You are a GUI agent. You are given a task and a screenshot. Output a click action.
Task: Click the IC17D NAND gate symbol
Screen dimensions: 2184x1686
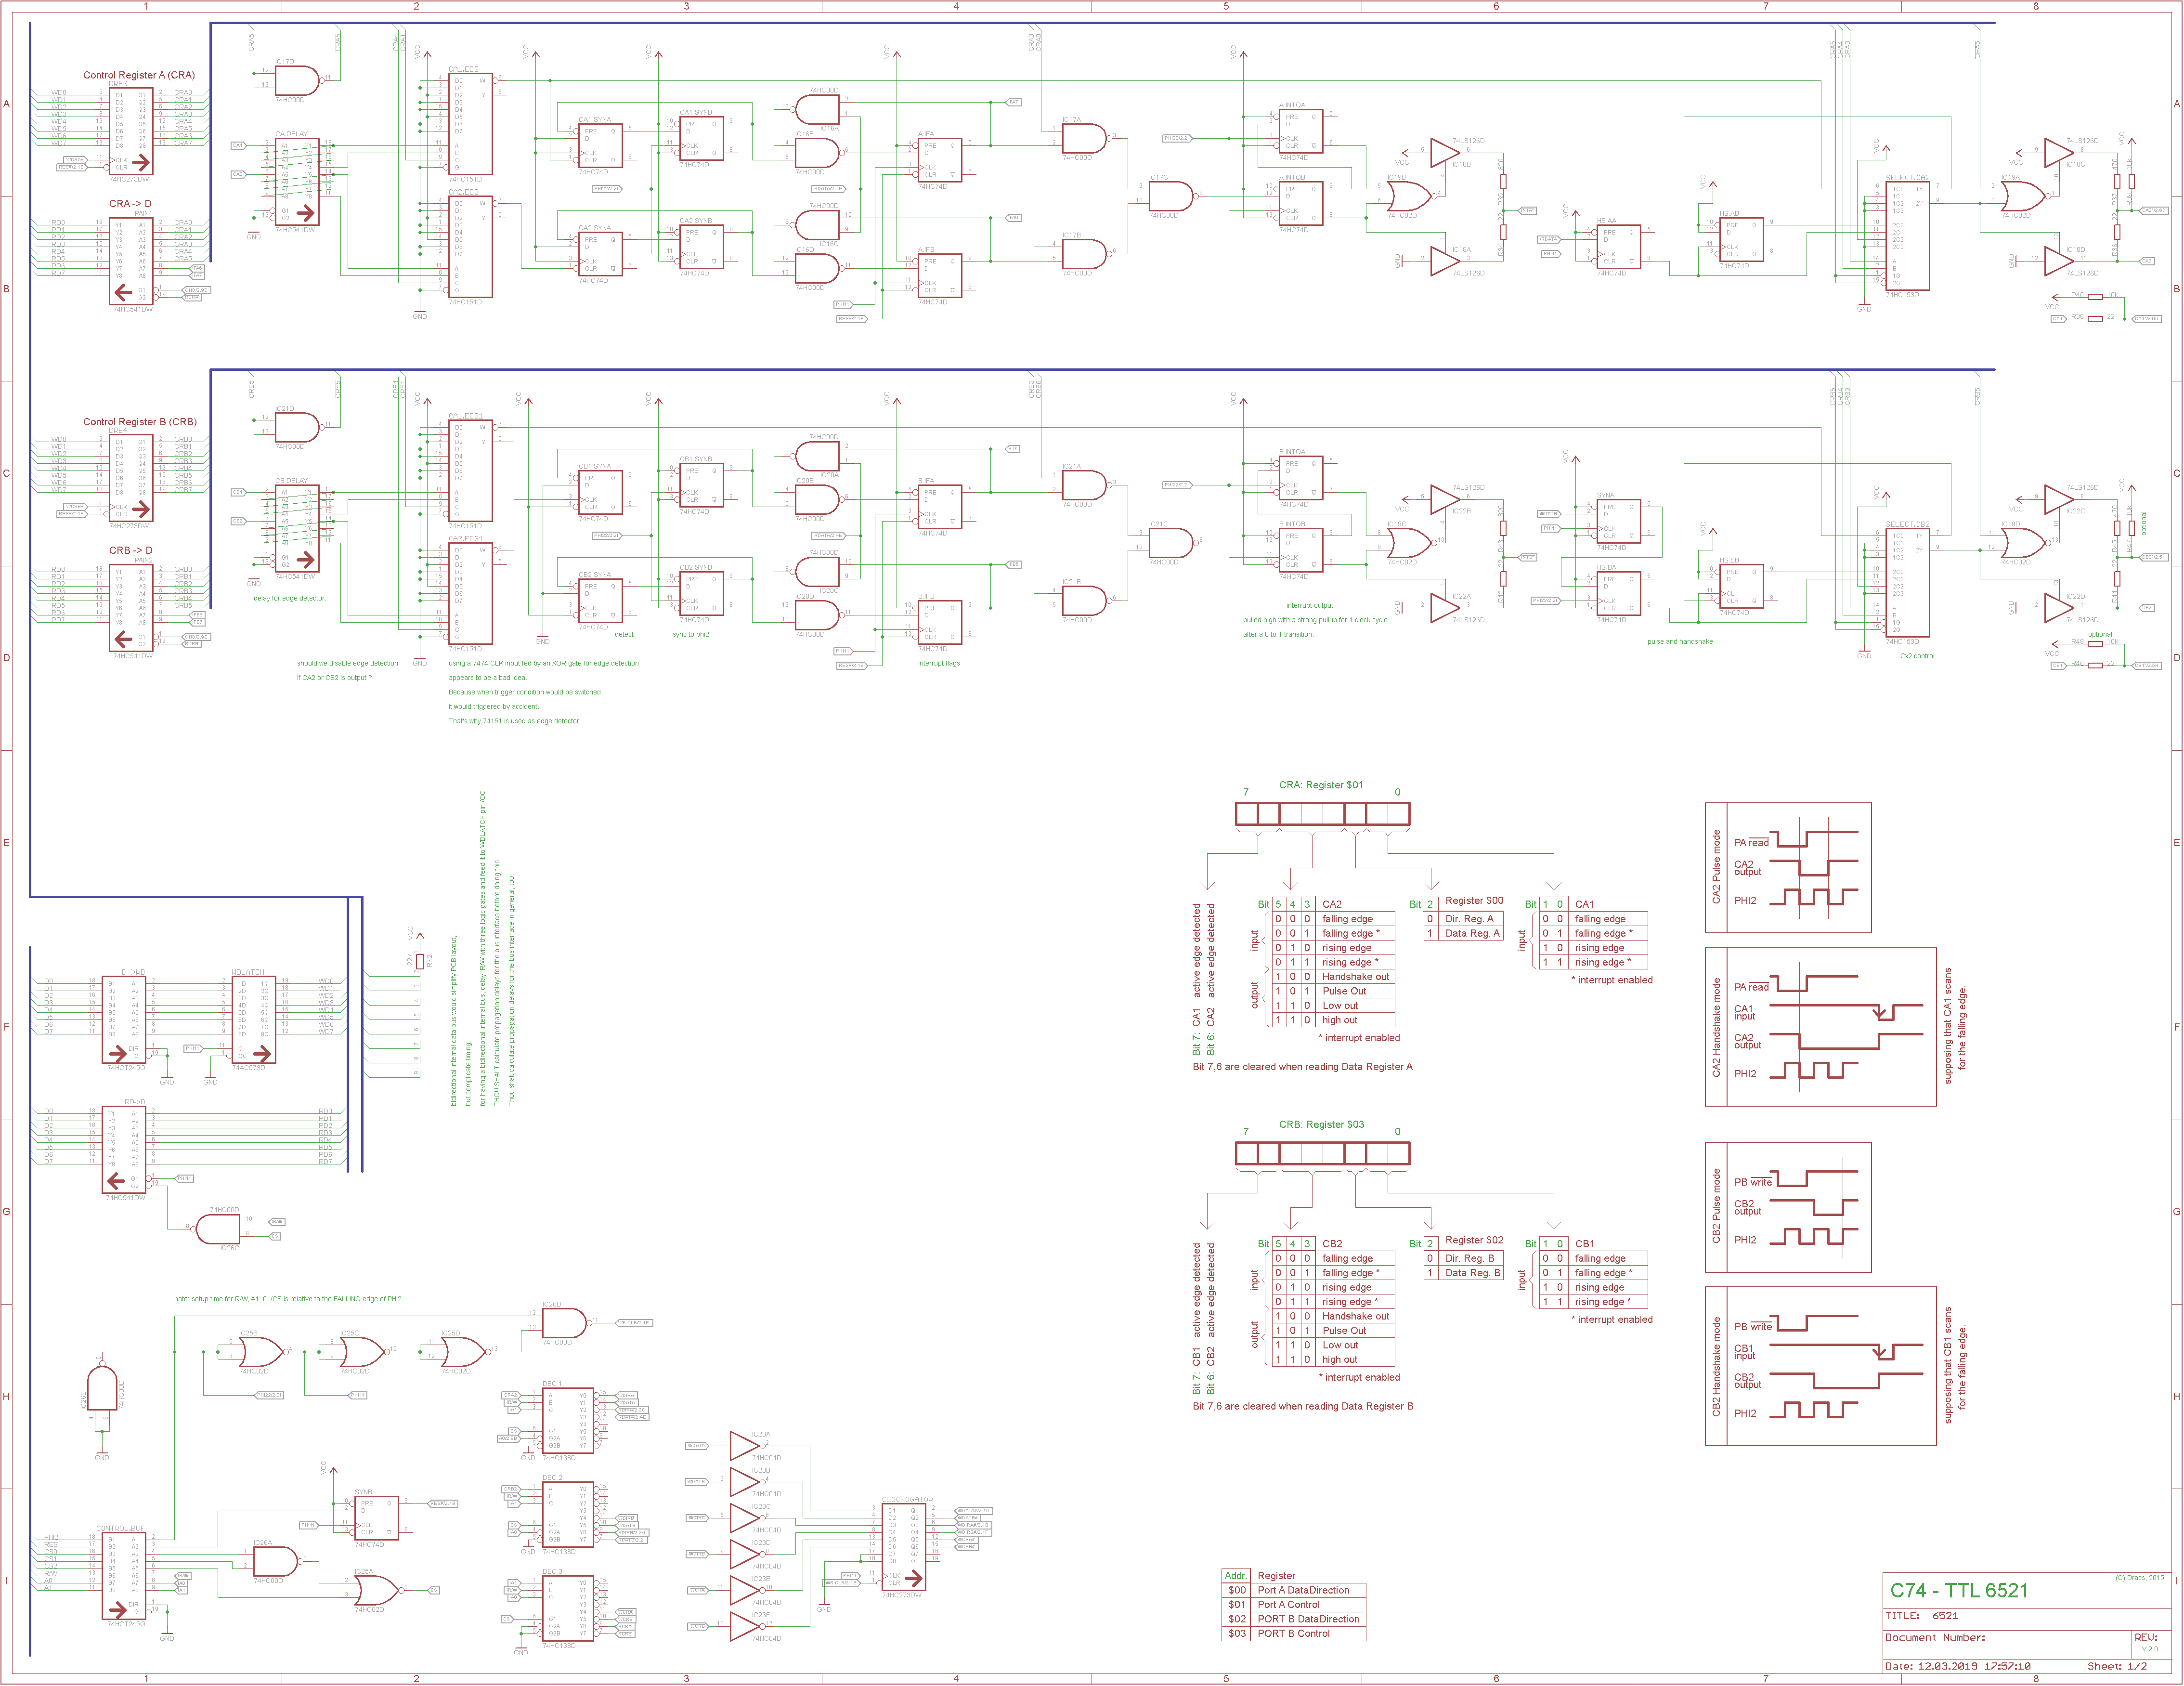coord(296,81)
